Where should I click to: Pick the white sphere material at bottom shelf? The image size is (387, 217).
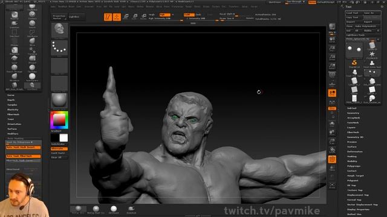click(x=114, y=209)
